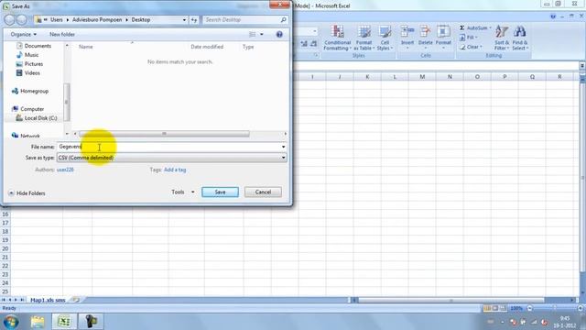Select row 20 header in Excel

(5, 248)
